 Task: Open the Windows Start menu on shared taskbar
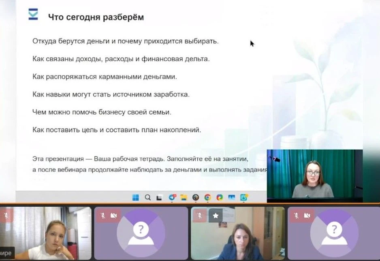[136, 197]
